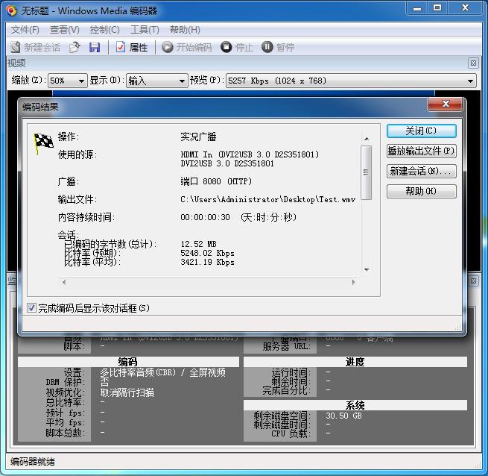This screenshot has width=488, height=476.
Task: Open the 工具(T) menu
Action: pos(145,30)
